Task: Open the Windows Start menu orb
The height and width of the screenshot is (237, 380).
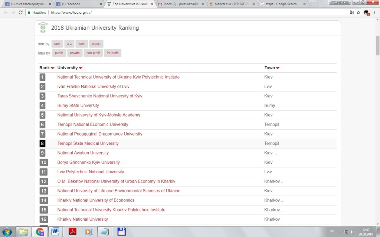Action: (x=7, y=232)
